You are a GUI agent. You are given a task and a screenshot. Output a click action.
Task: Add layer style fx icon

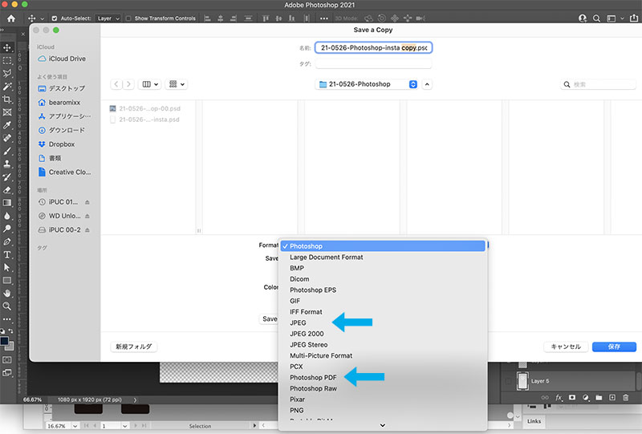point(559,397)
